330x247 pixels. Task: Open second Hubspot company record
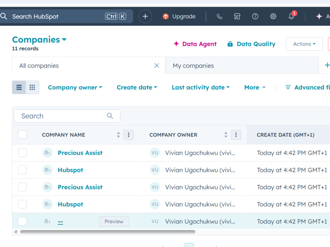pyautogui.click(x=70, y=205)
